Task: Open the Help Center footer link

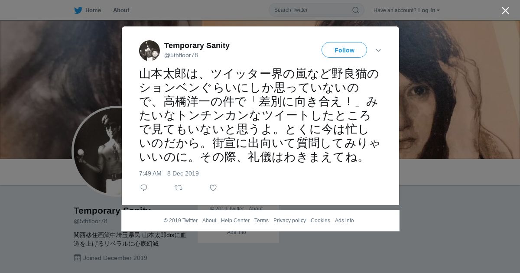Action: [x=235, y=221]
